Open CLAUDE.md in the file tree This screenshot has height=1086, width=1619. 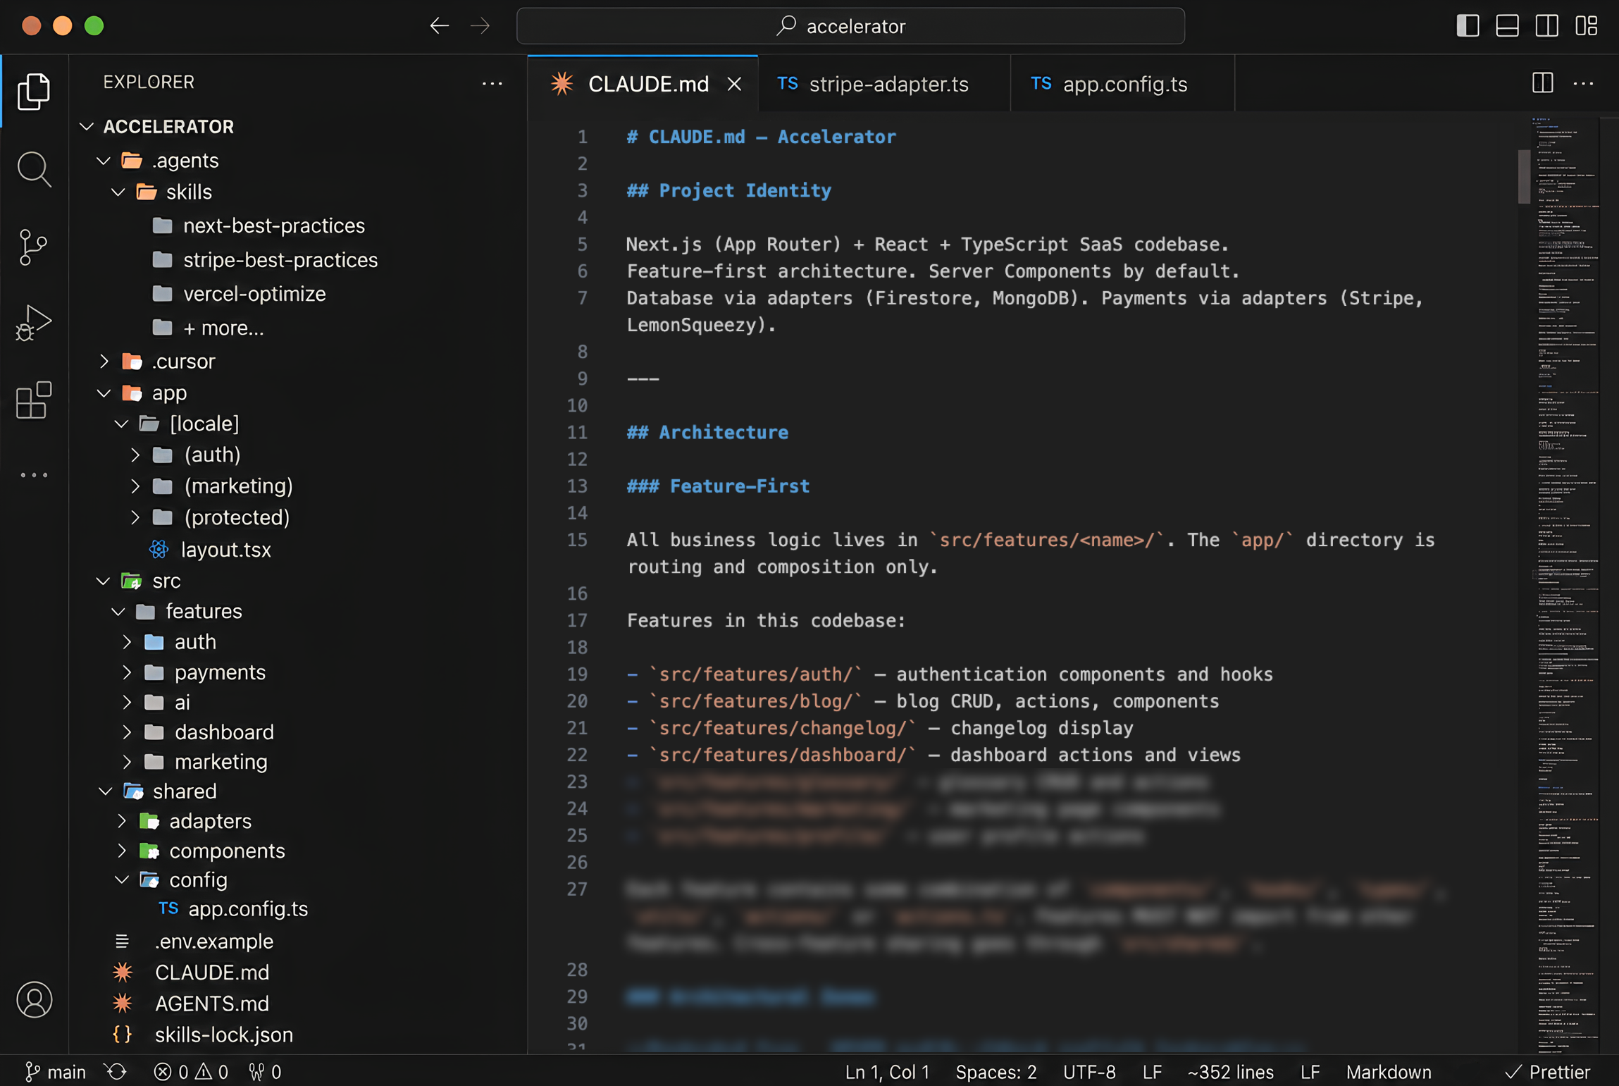211,973
